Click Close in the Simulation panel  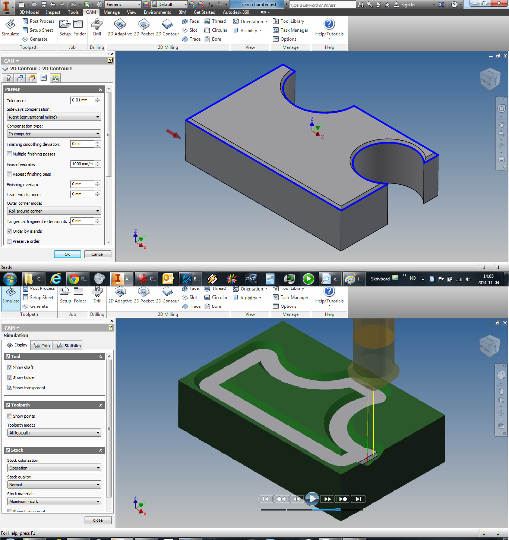click(x=98, y=520)
